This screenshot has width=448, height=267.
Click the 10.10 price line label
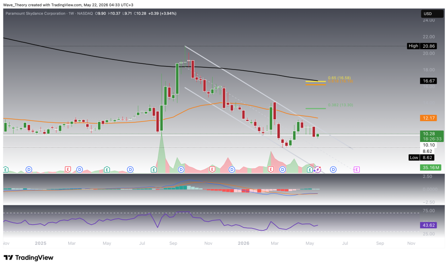pos(429,145)
